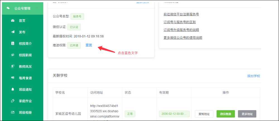Click the 已开通 push permission tag
Viewport: 279px width, 121px height.
click(74, 45)
